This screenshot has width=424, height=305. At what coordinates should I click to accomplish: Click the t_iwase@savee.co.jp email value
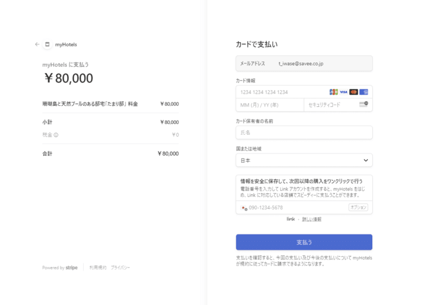[x=301, y=63]
